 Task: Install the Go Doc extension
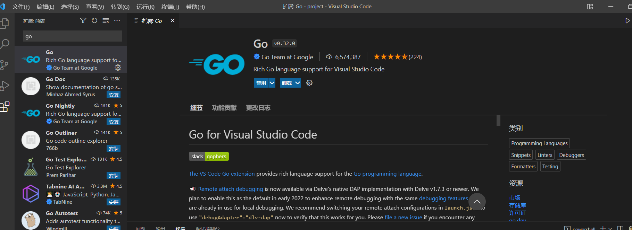(x=114, y=95)
